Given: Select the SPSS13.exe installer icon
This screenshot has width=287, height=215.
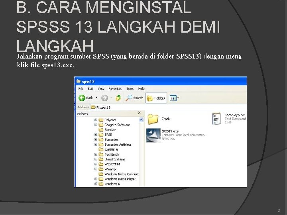Looking at the screenshot, I should 153,135.
